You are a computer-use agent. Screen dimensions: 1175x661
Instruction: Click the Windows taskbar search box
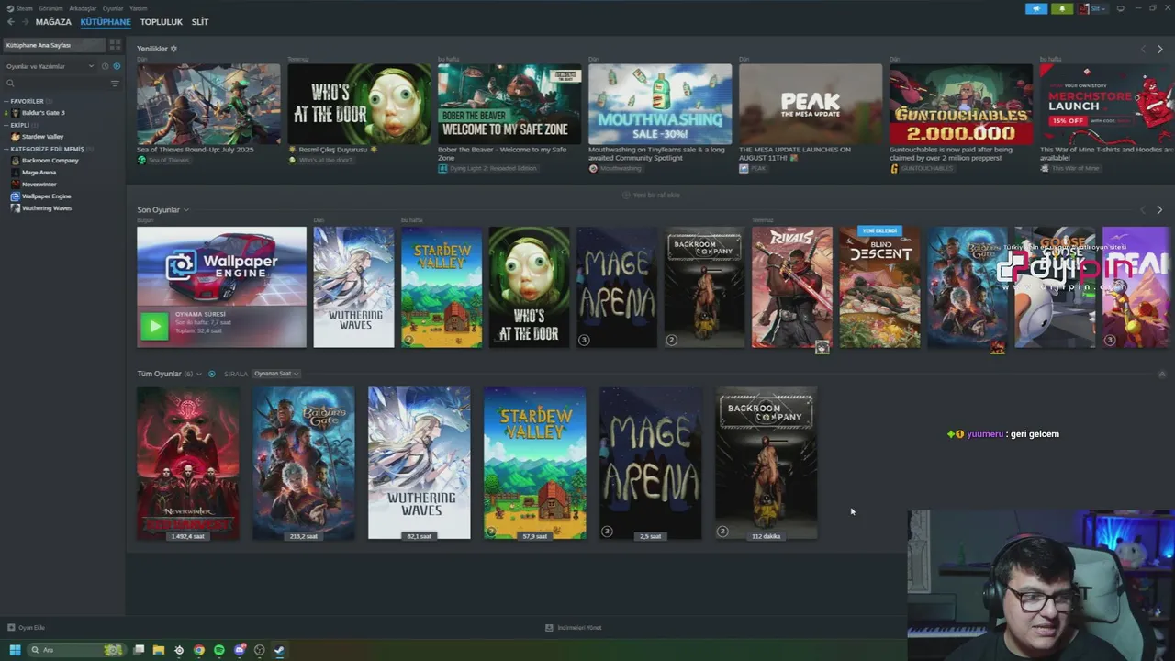click(76, 650)
